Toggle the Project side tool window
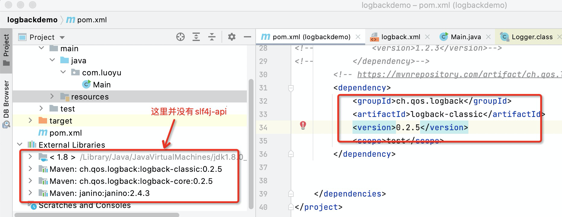The height and width of the screenshot is (217, 562). (6, 51)
